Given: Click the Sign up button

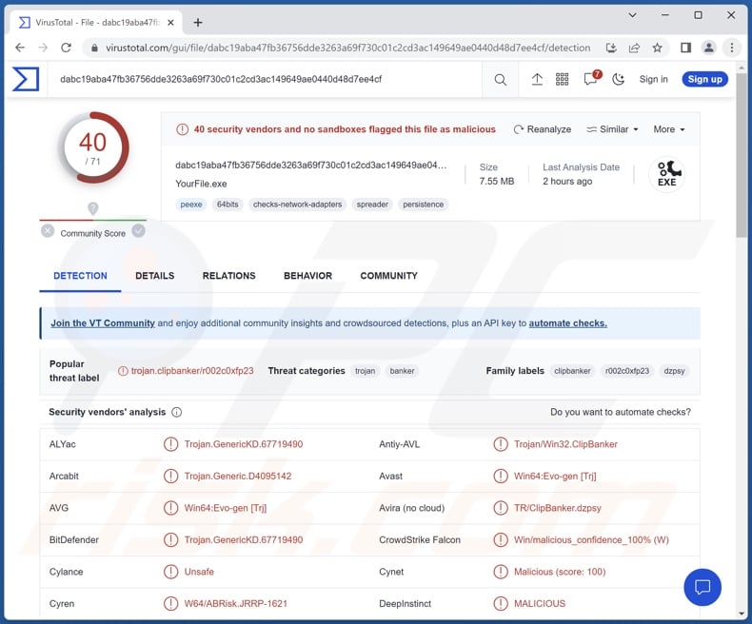Looking at the screenshot, I should pyautogui.click(x=705, y=80).
